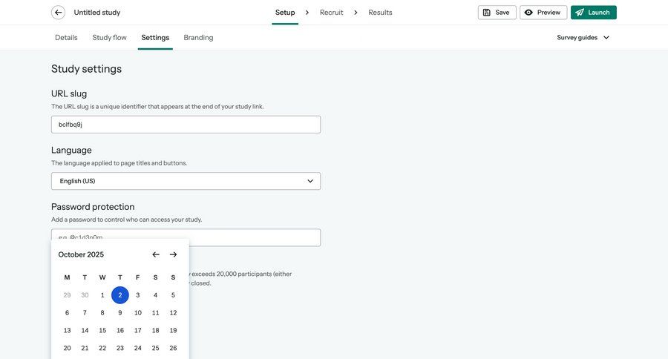
Task: Click the URL slug input field
Action: (x=186, y=125)
